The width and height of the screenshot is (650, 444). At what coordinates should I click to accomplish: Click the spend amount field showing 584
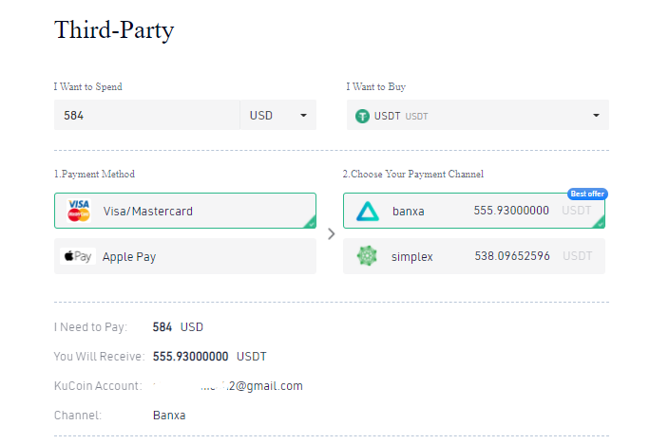pos(146,115)
